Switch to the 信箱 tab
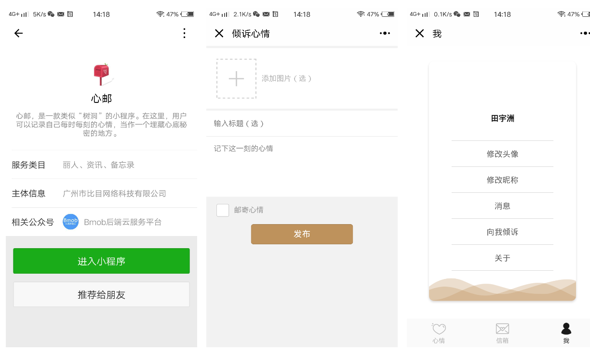 [502, 333]
